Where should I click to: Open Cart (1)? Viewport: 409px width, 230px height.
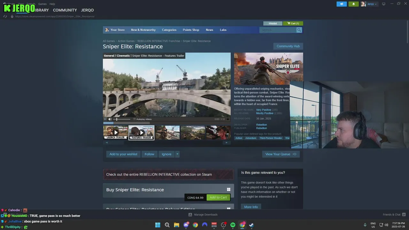pos(293,23)
